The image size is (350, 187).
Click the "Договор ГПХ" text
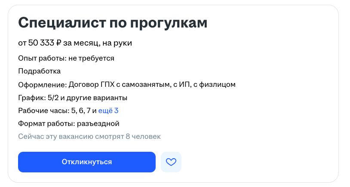click(90, 84)
